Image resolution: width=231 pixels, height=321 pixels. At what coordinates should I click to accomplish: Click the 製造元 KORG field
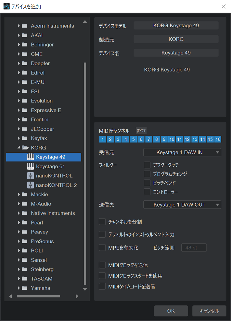176,39
